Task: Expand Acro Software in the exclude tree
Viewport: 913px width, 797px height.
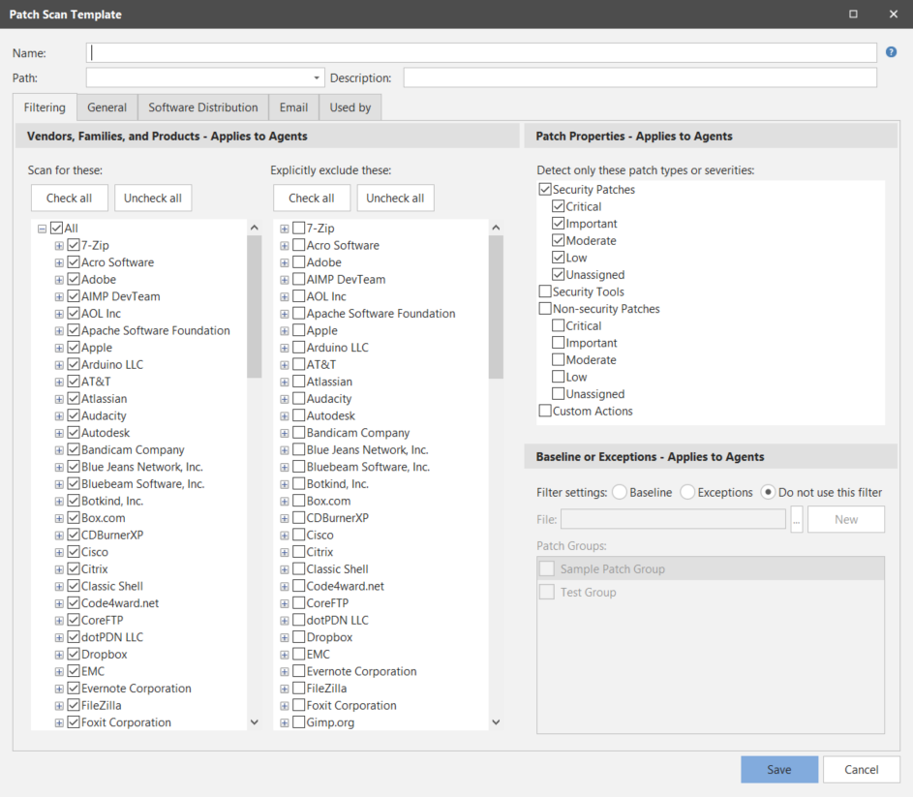Action: point(284,246)
